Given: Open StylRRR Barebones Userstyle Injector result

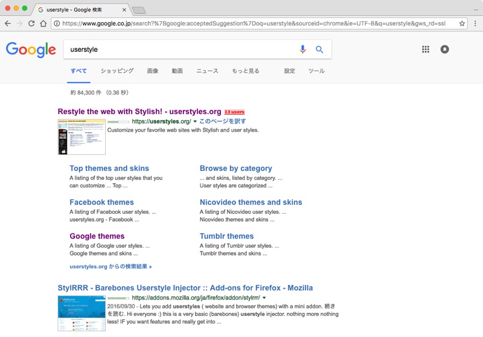Looking at the screenshot, I should point(185,287).
